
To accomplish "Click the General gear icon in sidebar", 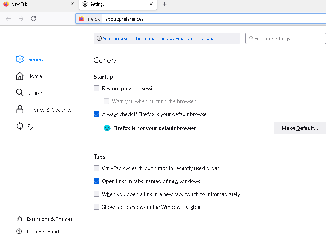I will (20, 59).
